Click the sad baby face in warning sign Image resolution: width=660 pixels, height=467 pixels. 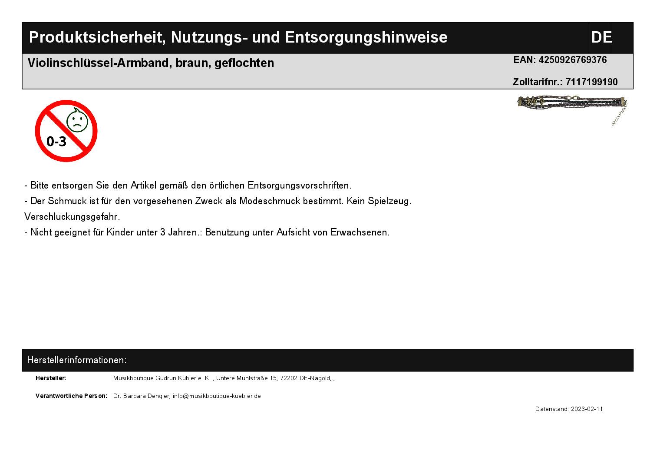tap(77, 121)
